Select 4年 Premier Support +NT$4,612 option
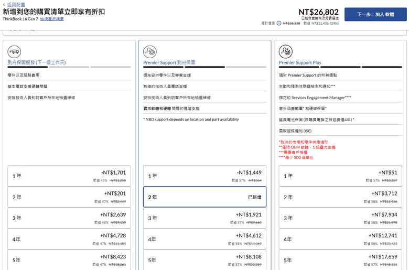 pyautogui.click(x=204, y=239)
